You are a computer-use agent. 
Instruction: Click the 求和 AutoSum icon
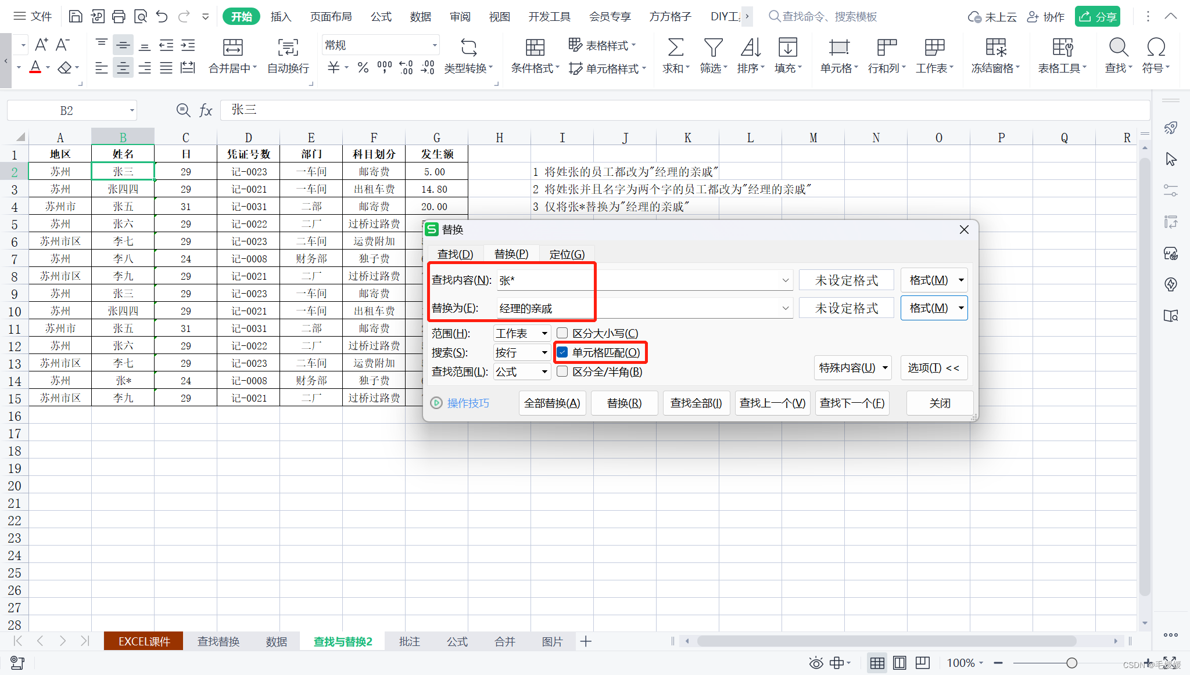click(x=675, y=48)
